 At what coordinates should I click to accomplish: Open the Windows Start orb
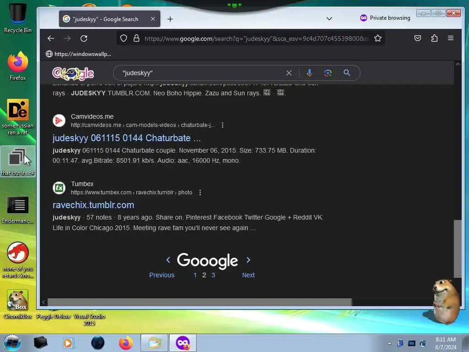[x=12, y=343]
